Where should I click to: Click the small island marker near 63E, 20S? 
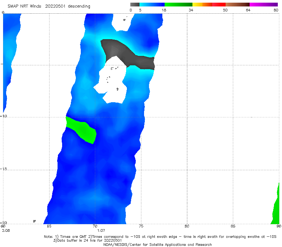(34, 221)
